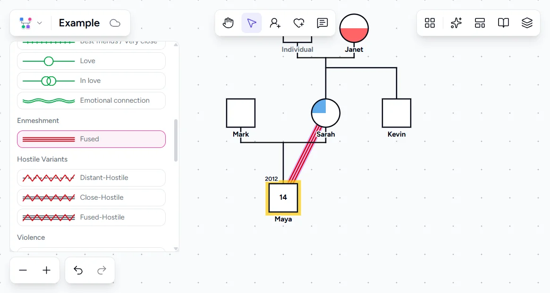
Task: Open the comment note tool
Action: point(322,23)
